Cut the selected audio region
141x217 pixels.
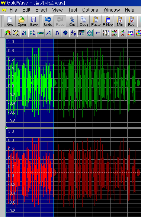coord(72,21)
